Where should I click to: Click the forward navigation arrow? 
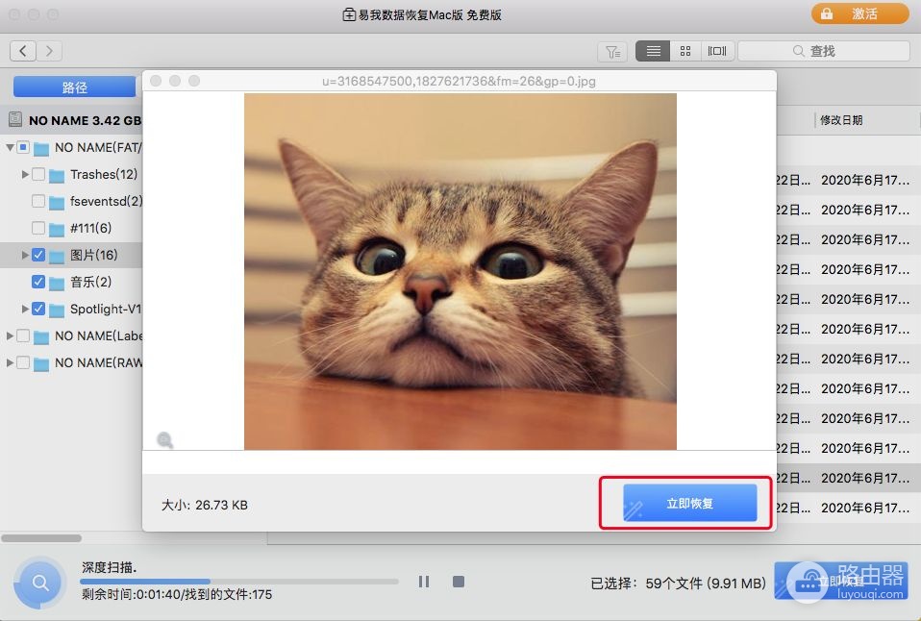(x=49, y=51)
